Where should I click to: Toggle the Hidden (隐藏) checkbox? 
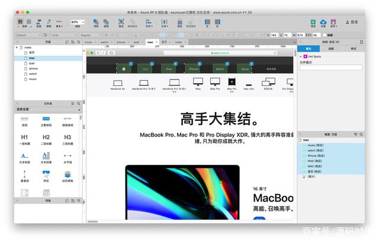(325, 35)
